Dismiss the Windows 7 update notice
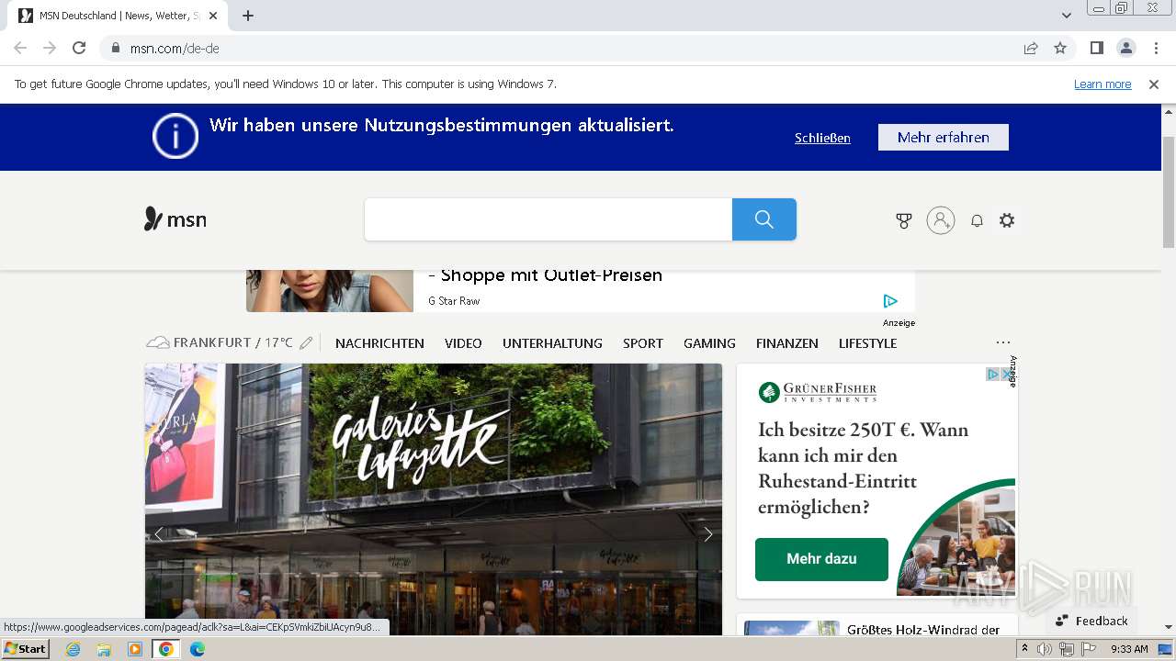 click(1154, 84)
